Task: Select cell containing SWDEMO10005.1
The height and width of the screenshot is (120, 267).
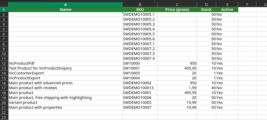Action: (x=140, y=15)
